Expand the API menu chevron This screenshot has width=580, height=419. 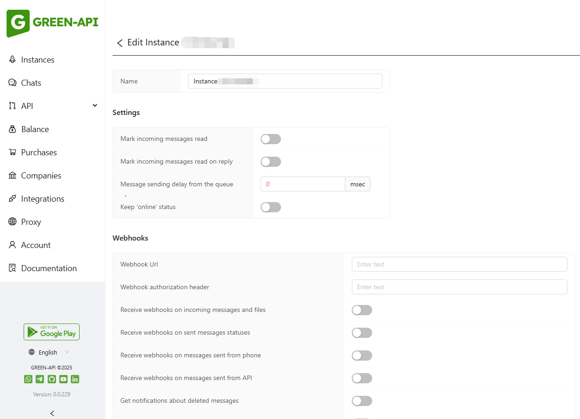pos(95,106)
